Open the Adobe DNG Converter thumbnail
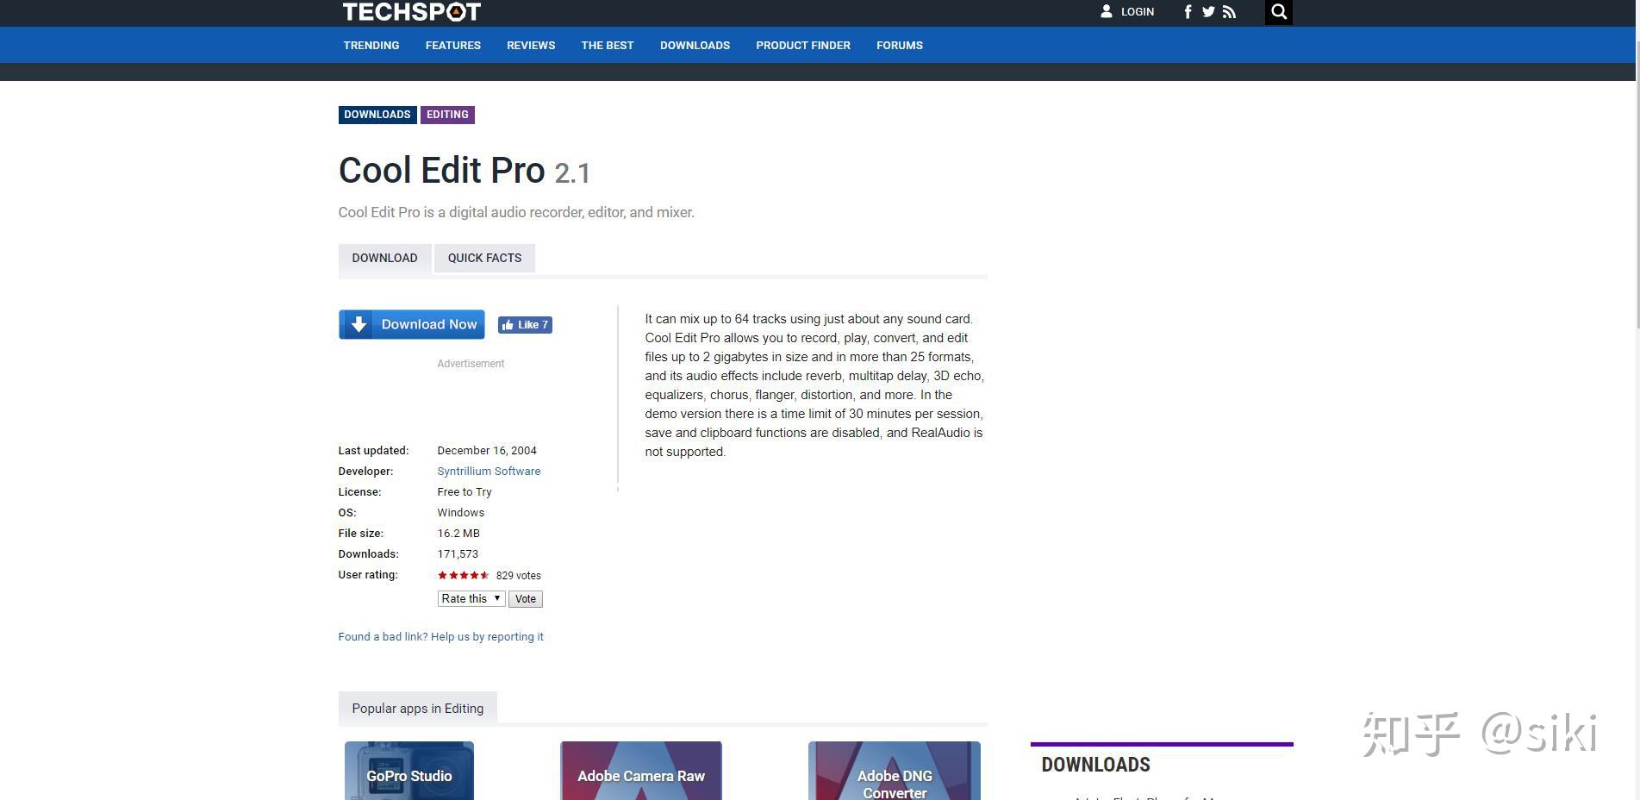 pos(895,771)
